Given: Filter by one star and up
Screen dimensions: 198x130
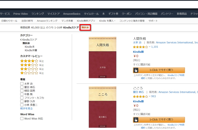Looking at the screenshot, I should point(32,73).
